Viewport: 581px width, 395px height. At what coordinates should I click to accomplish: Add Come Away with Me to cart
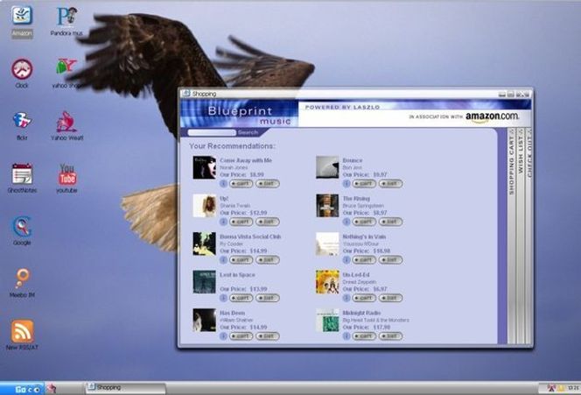pos(241,184)
